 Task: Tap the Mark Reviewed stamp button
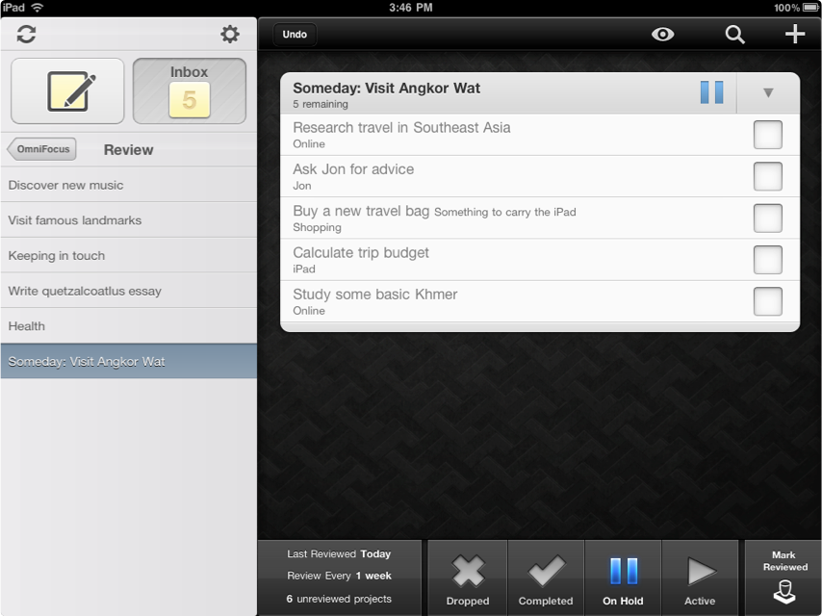pos(784,578)
